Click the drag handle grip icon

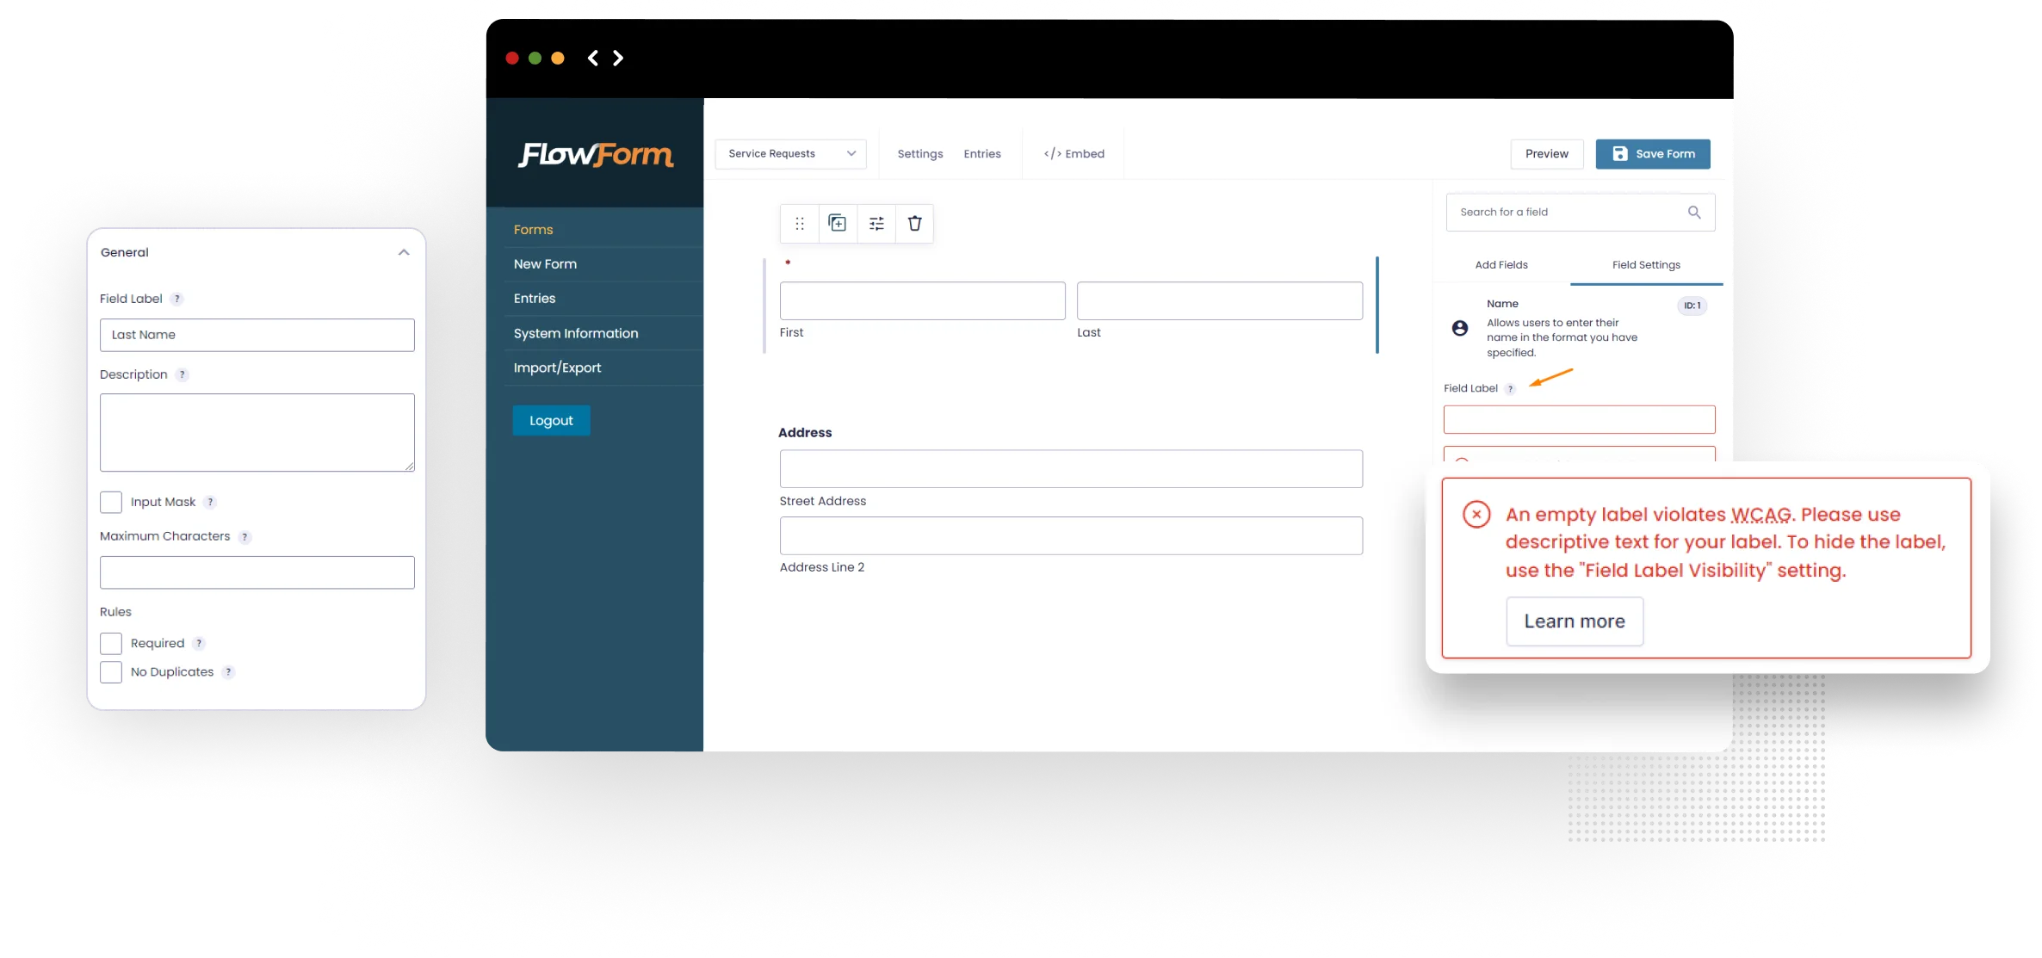800,224
